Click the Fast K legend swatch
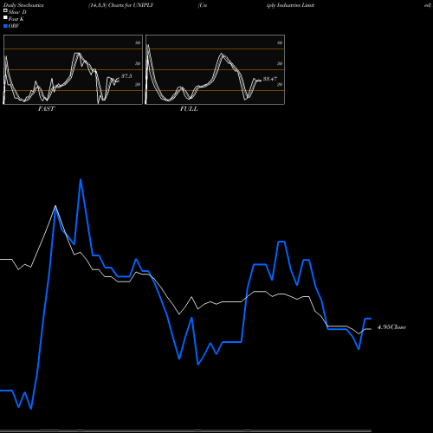This screenshot has width=433, height=433. pyautogui.click(x=5, y=18)
